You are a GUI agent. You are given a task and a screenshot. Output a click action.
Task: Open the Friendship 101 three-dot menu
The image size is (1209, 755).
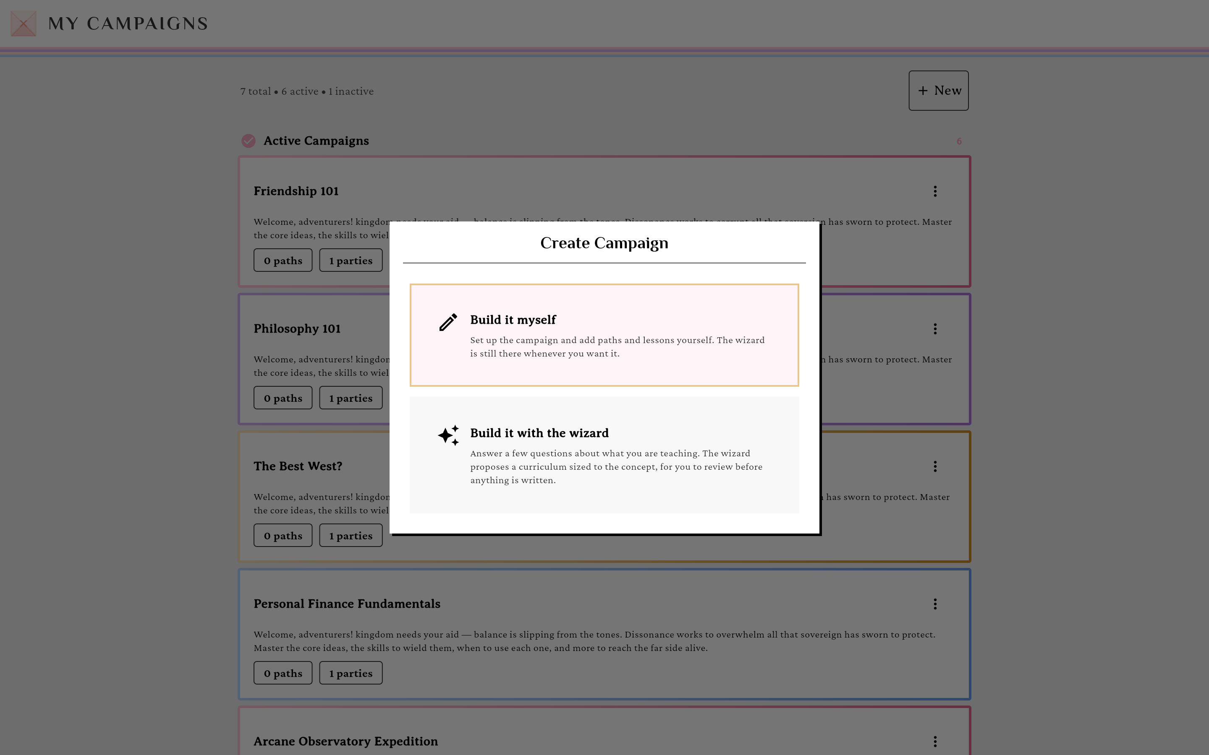pyautogui.click(x=935, y=191)
